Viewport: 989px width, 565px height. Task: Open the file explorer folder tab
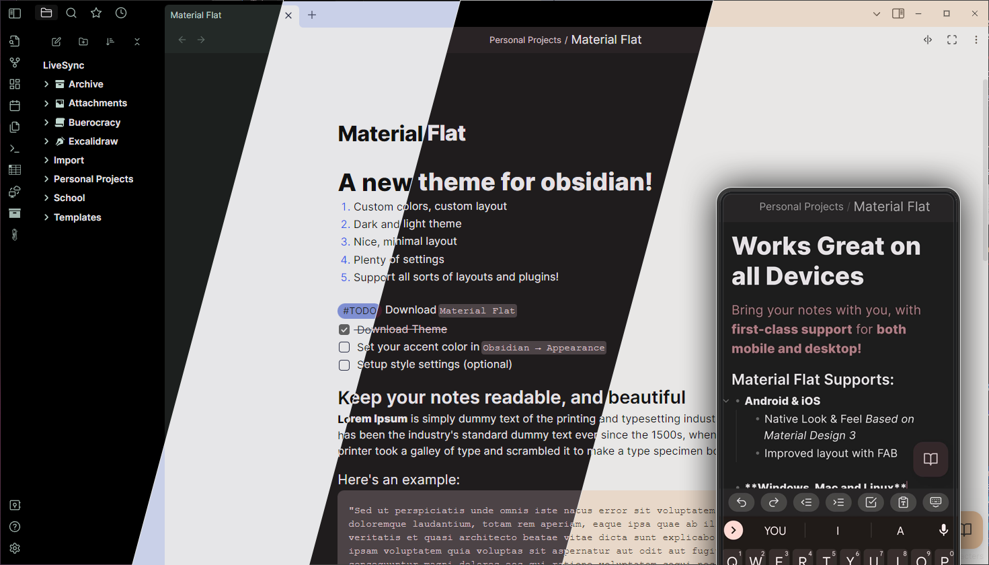click(46, 13)
